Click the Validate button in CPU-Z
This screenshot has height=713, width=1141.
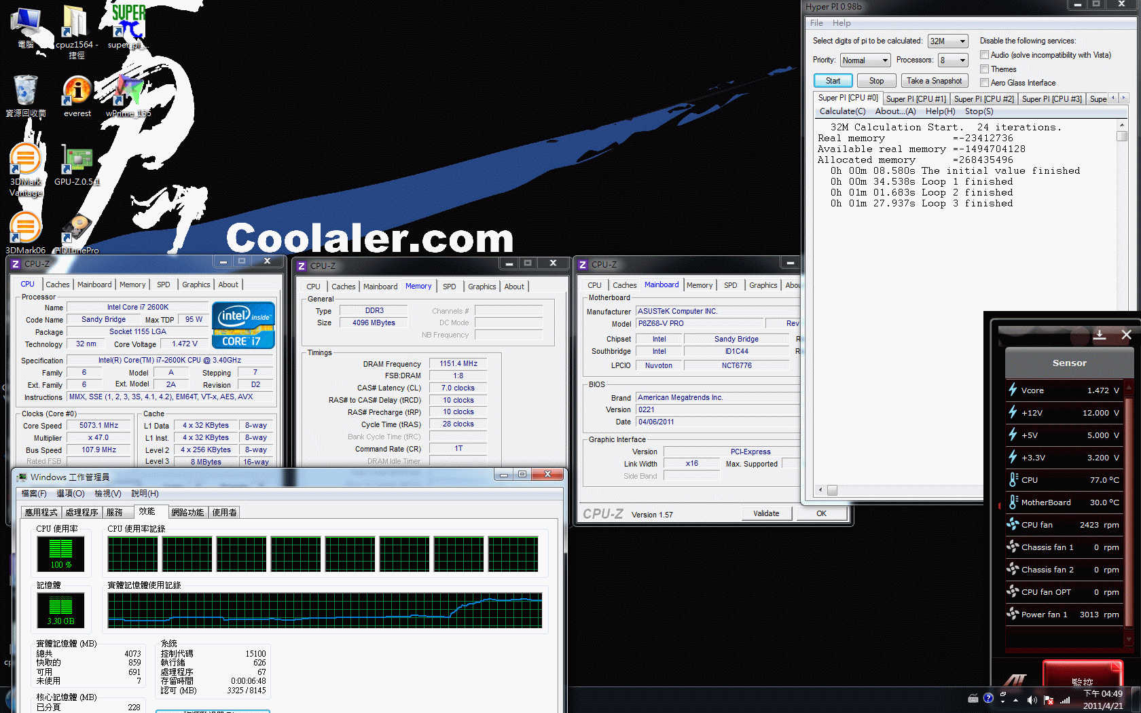click(766, 513)
